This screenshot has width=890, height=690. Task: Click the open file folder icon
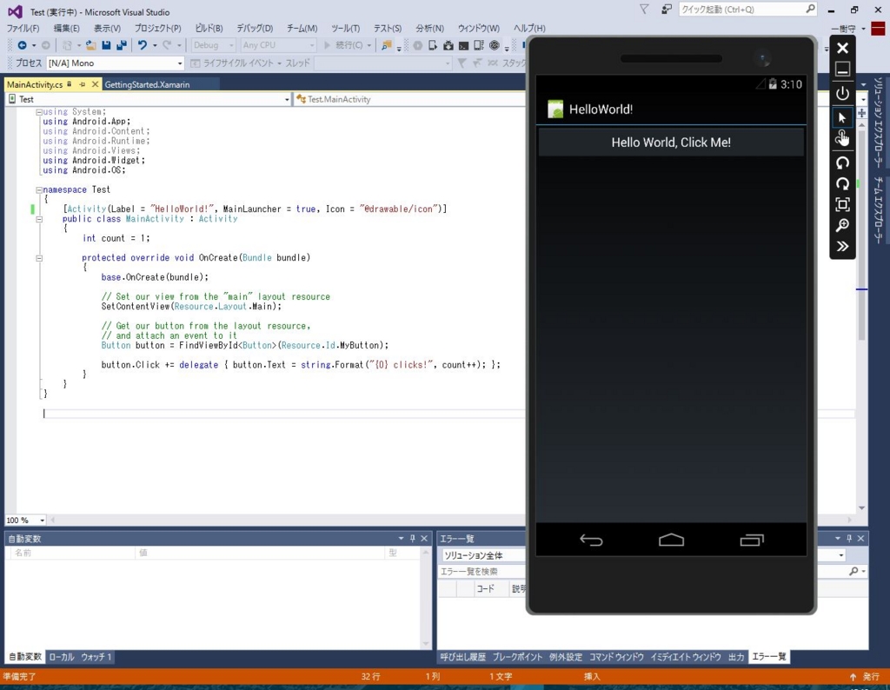click(x=90, y=45)
